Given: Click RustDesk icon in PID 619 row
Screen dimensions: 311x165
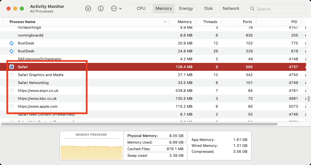Looking at the screenshot, I should pos(12,51).
